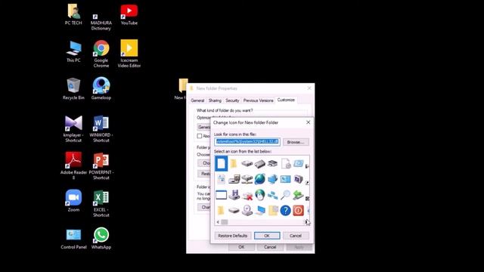Click Restore Defaults in Change Icon dialog
This screenshot has height=272, width=484.
(x=233, y=236)
